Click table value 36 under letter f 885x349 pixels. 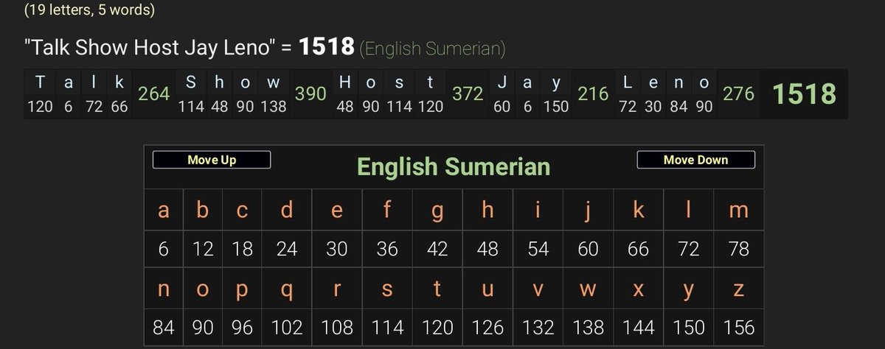(387, 250)
